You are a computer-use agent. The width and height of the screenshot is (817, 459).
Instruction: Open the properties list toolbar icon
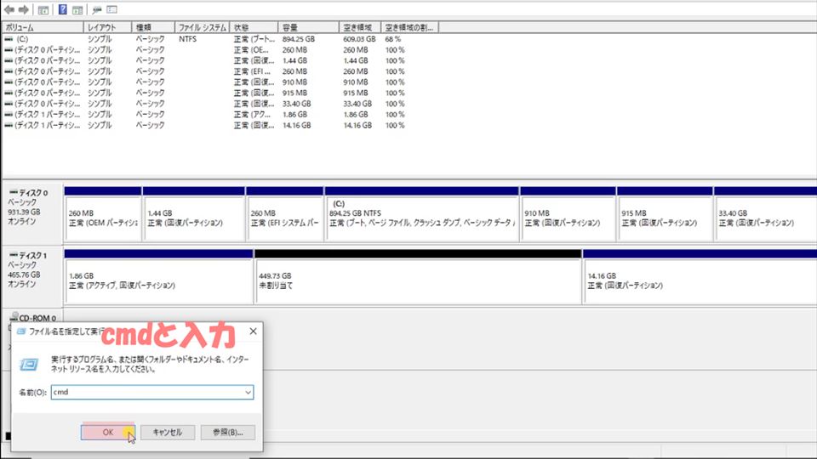coord(111,9)
